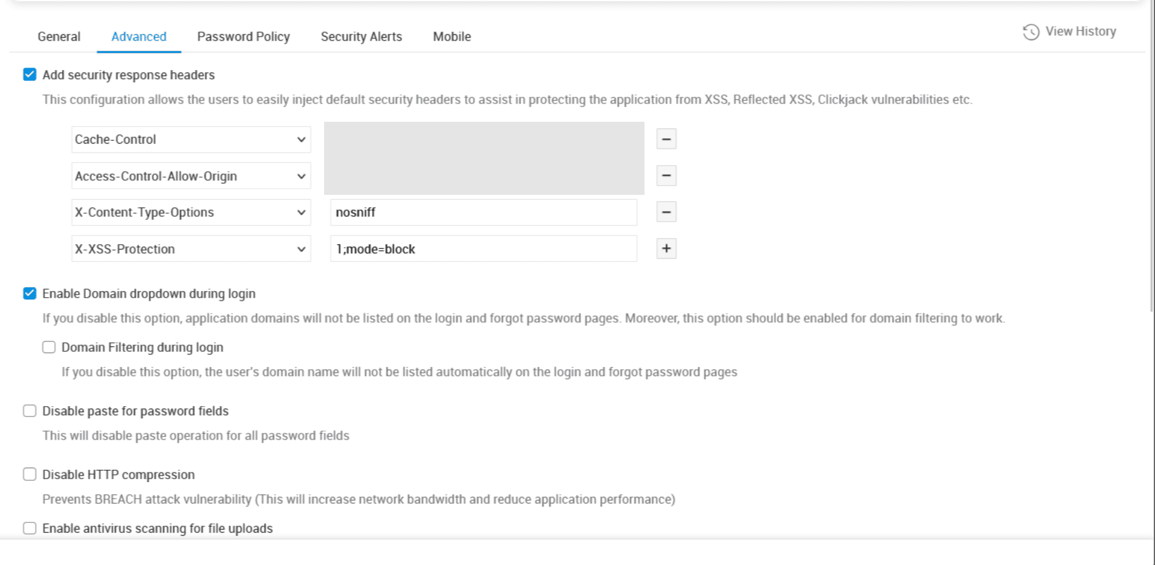Image resolution: width=1155 pixels, height=565 pixels.
Task: Go to the Mobile tab
Action: pyautogui.click(x=451, y=37)
